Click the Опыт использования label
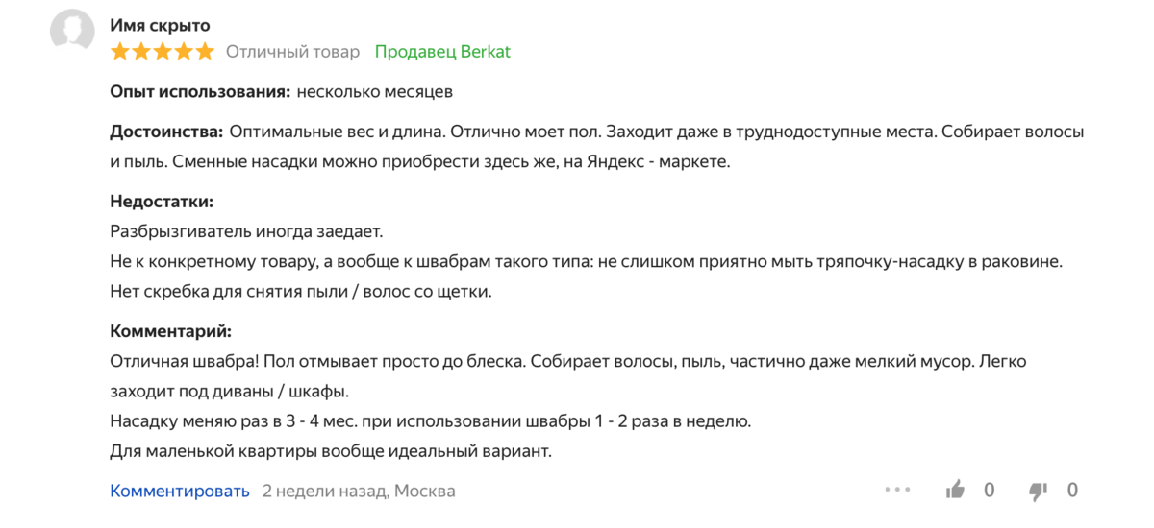1154x528 pixels. coord(200,92)
